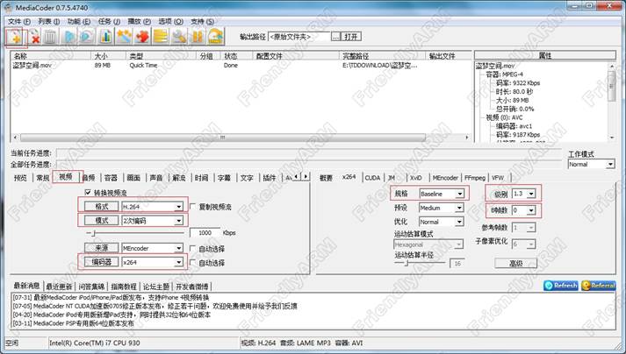Viewport: 626px width, 354px height.
Task: Click the 模式 button
Action: tap(101, 220)
